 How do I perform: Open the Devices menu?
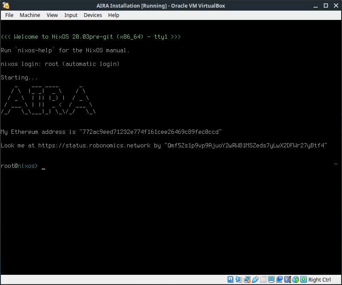tap(93, 15)
